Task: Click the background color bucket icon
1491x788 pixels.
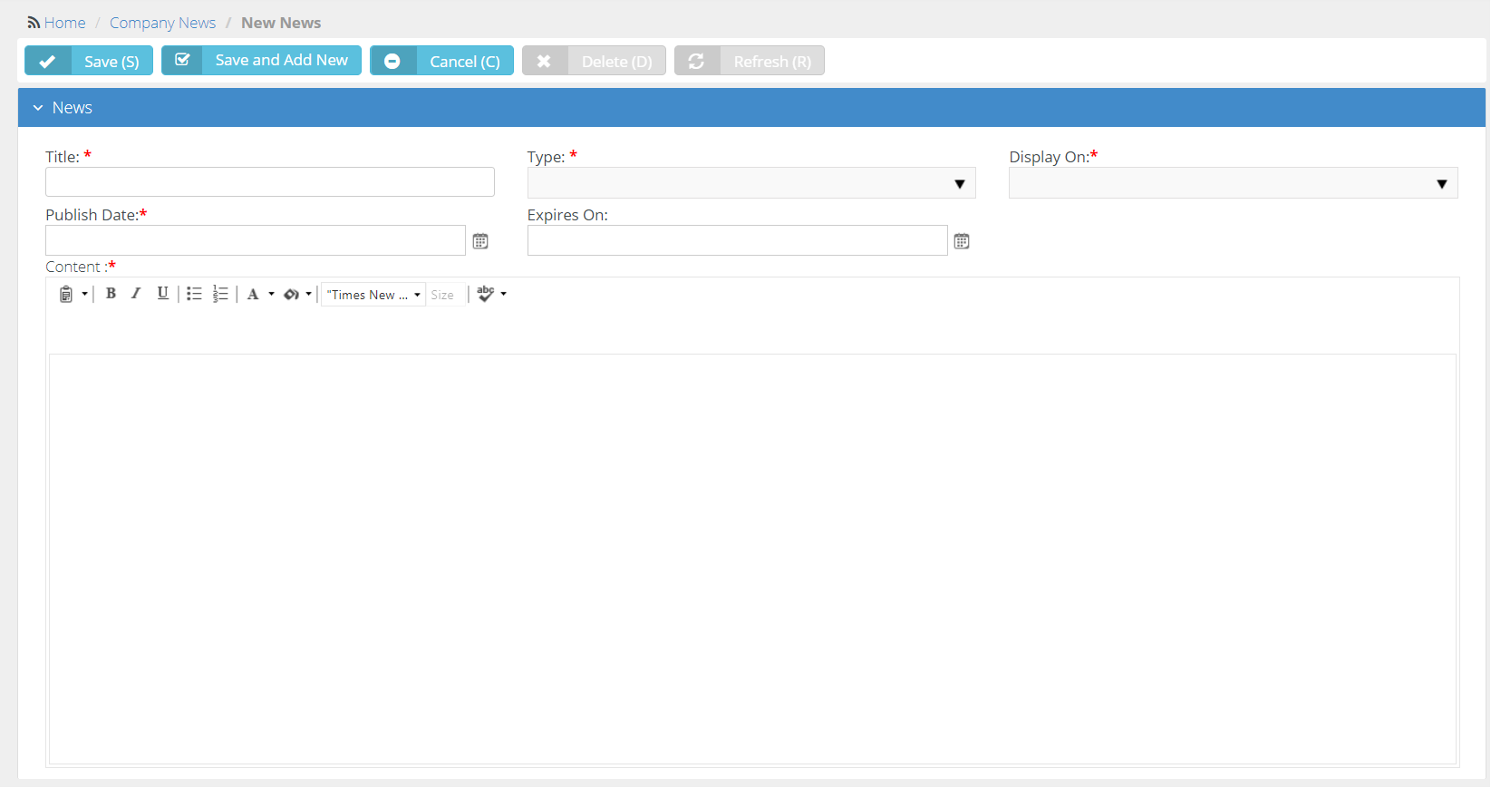Action: (x=291, y=295)
